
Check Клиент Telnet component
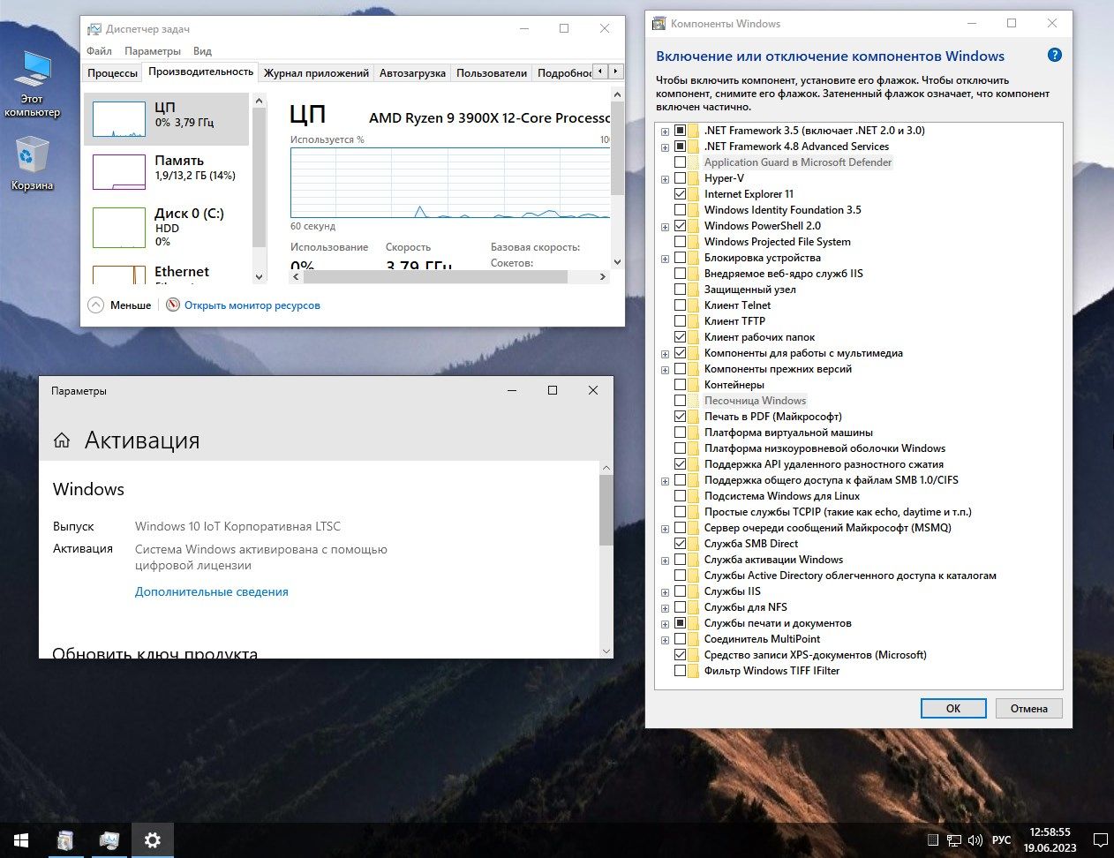(680, 305)
